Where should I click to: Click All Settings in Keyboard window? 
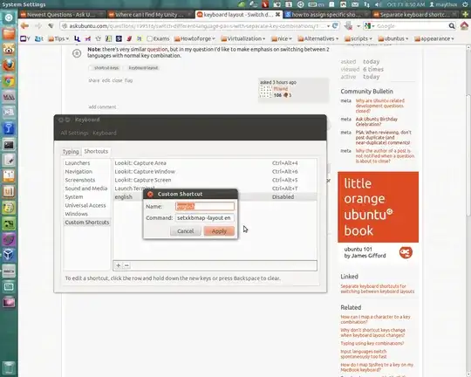click(x=74, y=133)
